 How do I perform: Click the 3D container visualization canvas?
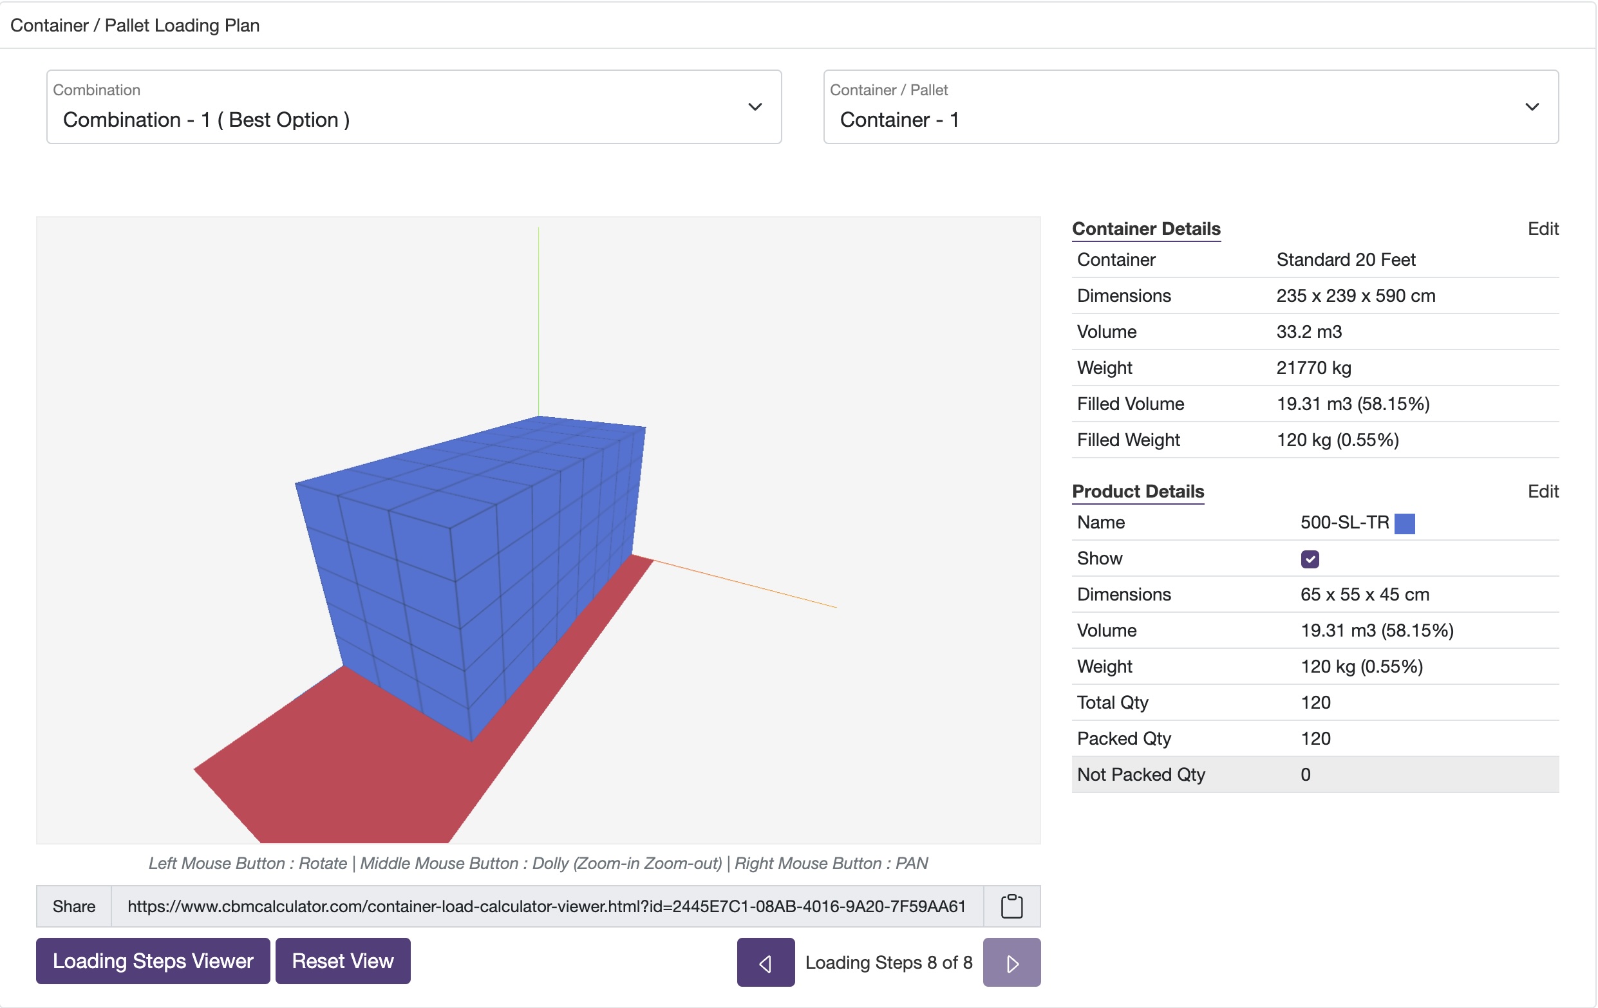[x=538, y=531]
